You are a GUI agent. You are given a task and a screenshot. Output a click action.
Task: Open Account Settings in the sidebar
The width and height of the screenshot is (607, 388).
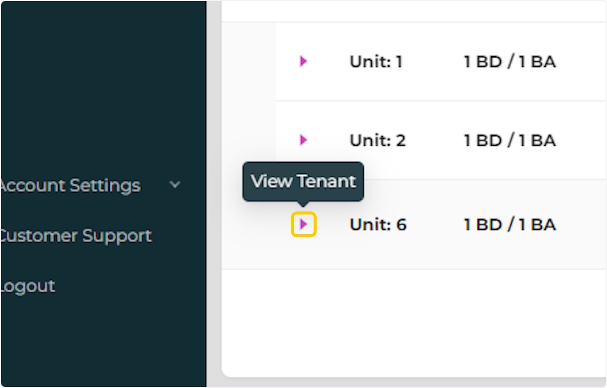click(70, 185)
